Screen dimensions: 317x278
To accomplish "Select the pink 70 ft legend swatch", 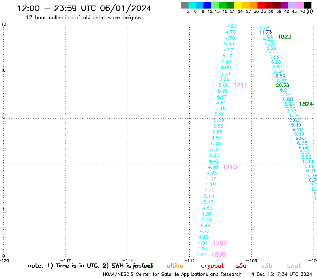I will [299, 5].
